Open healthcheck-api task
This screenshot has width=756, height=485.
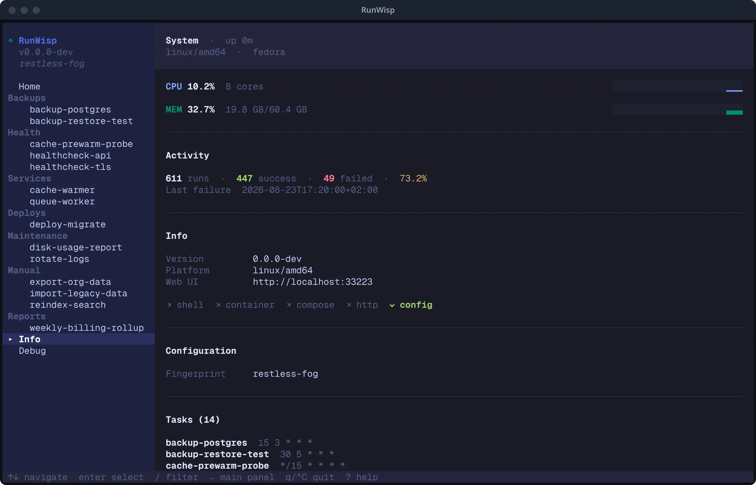point(70,156)
